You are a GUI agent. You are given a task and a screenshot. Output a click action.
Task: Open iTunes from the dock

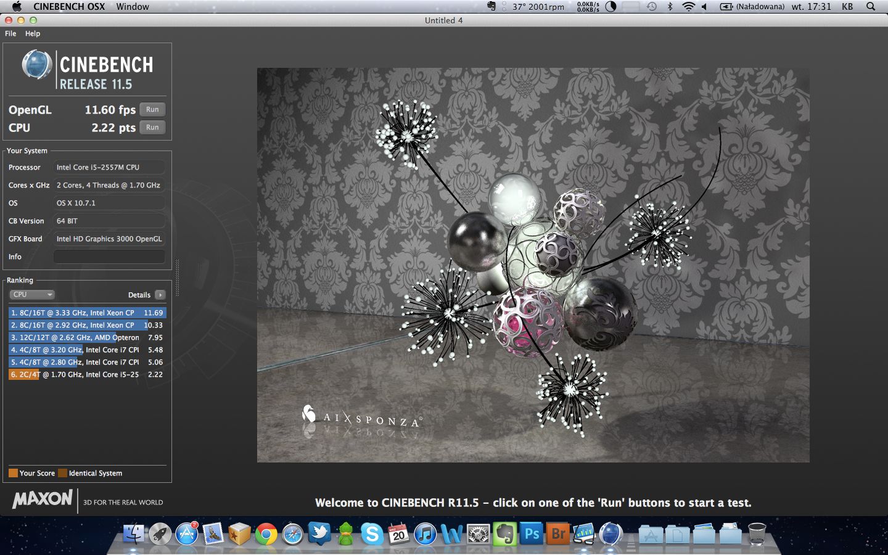(425, 533)
